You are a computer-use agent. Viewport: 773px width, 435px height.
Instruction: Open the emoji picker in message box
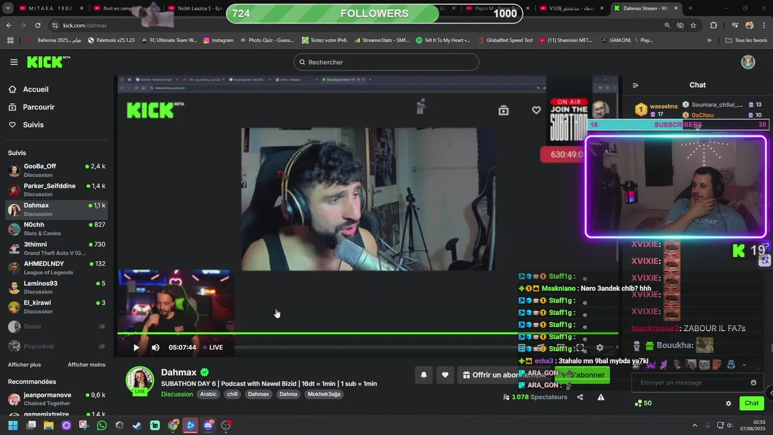point(754,382)
